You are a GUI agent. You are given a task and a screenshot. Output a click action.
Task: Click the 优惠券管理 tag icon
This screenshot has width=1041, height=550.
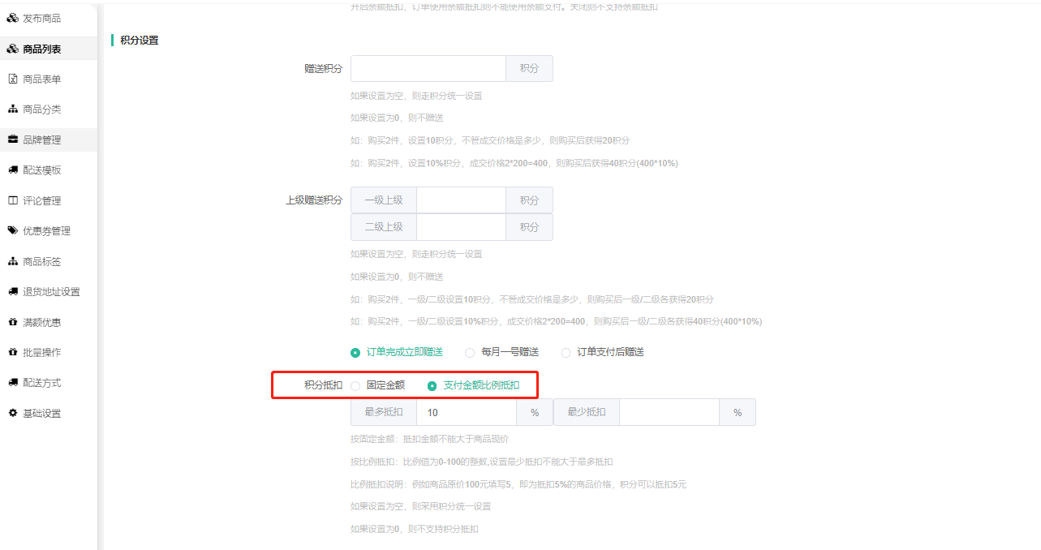(x=12, y=230)
